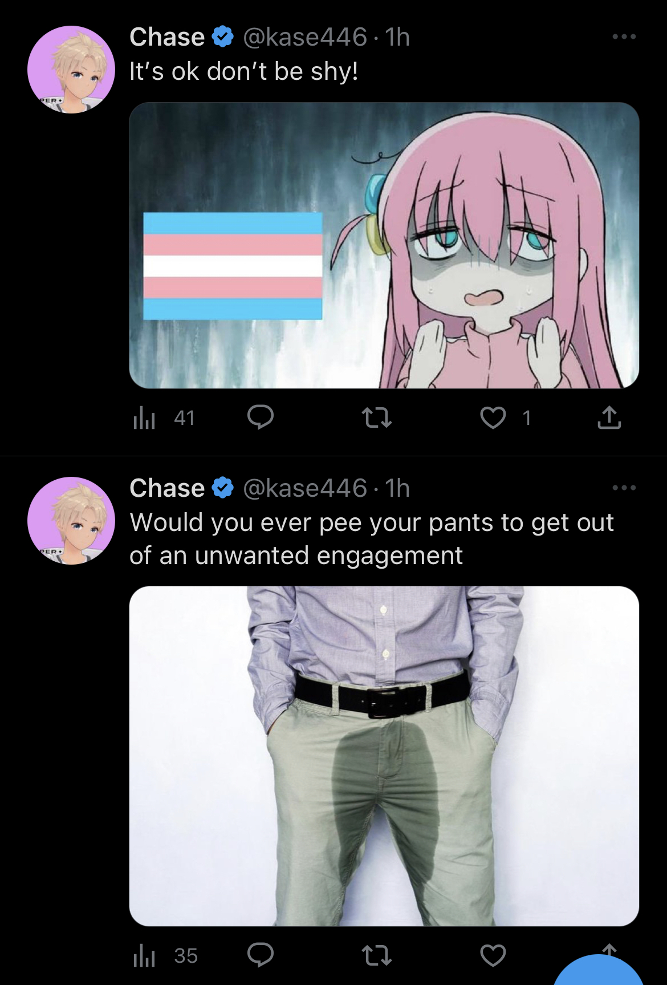Open the wet pants photo
This screenshot has height=985, width=667.
pos(384,756)
